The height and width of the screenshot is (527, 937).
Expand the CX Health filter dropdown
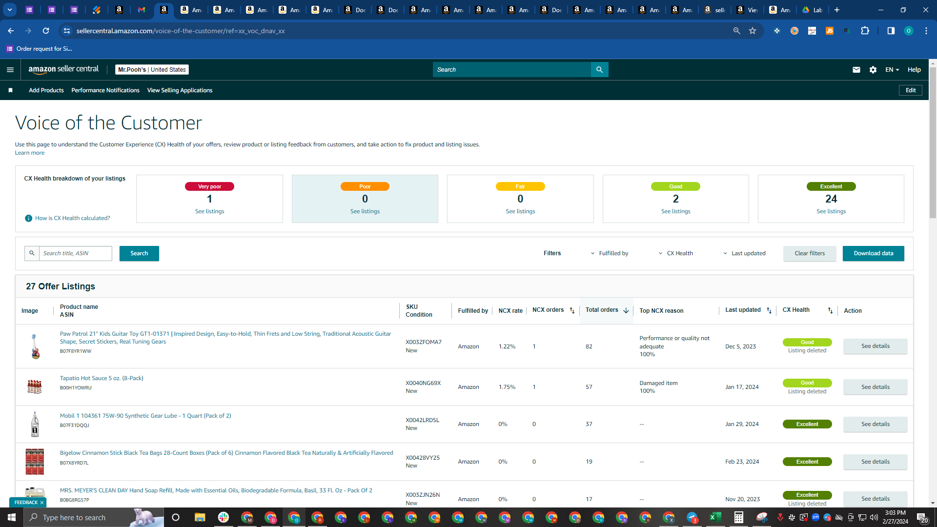coord(675,253)
